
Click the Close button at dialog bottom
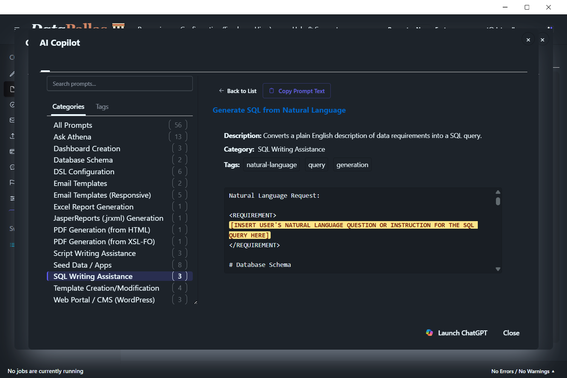(511, 333)
